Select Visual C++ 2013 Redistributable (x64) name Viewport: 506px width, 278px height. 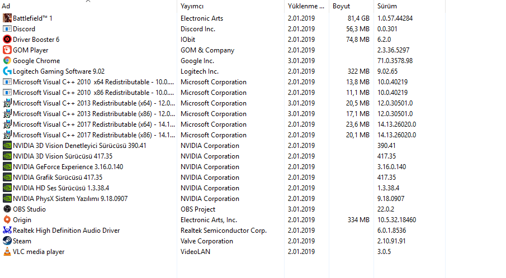[94, 103]
